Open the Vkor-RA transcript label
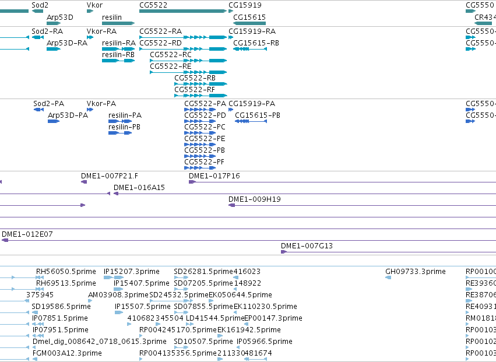The image size is (496, 362). (x=101, y=31)
